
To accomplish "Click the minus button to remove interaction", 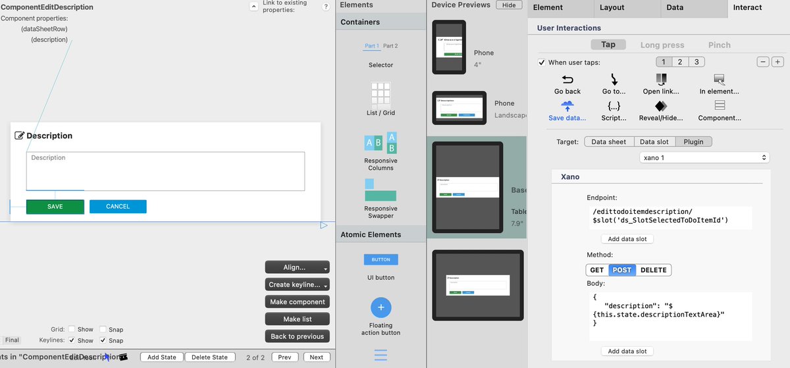I will 763,62.
